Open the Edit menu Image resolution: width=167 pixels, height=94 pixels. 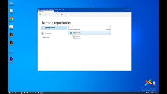coord(44,9)
